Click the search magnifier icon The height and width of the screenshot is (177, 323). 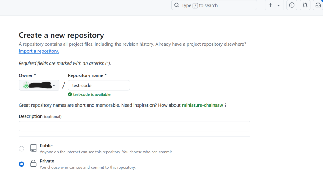177,5
